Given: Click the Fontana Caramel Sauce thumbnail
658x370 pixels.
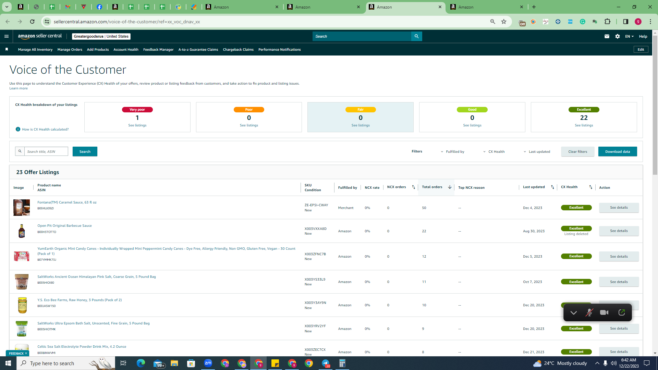Looking at the screenshot, I should pos(22,208).
